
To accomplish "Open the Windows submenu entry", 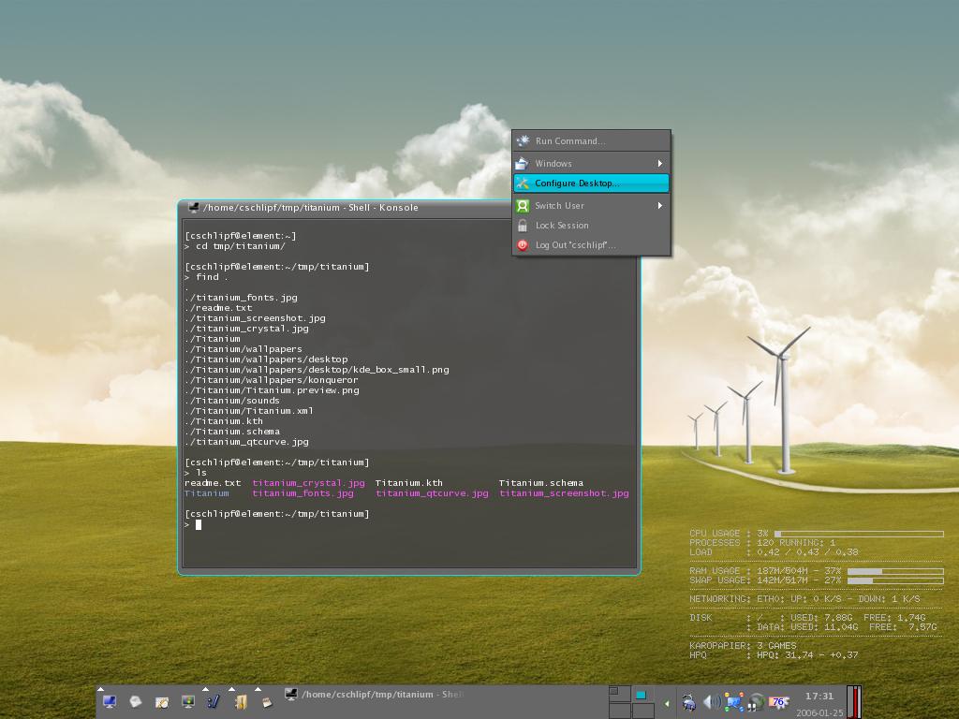I will pyautogui.click(x=591, y=163).
